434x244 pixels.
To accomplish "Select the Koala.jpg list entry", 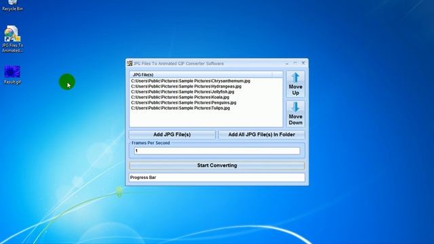I will (180, 97).
